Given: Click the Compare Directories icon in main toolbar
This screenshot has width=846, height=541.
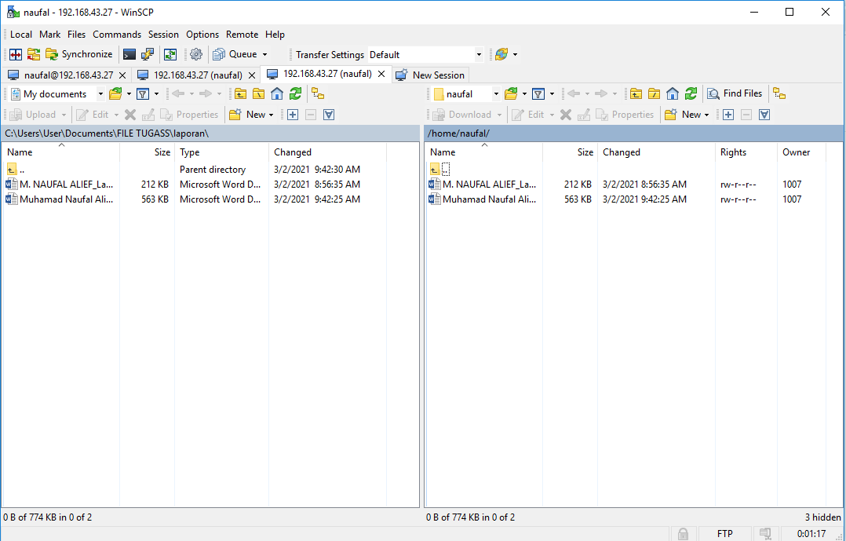Looking at the screenshot, I should click(16, 54).
